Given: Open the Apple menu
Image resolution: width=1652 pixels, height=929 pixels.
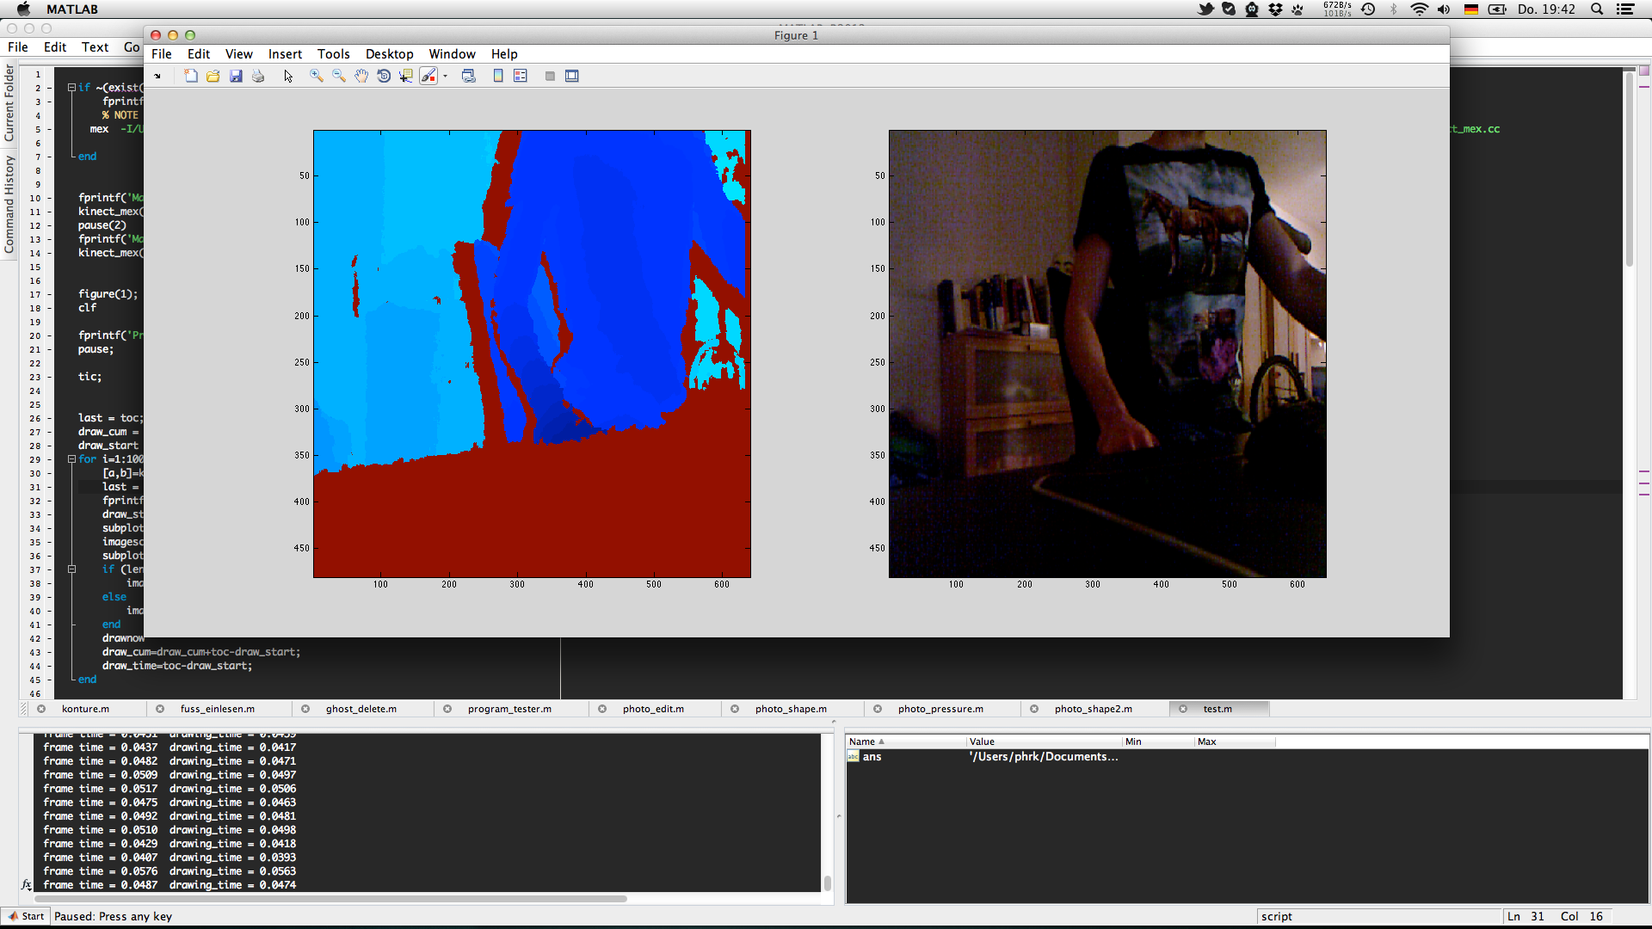Looking at the screenshot, I should point(23,9).
